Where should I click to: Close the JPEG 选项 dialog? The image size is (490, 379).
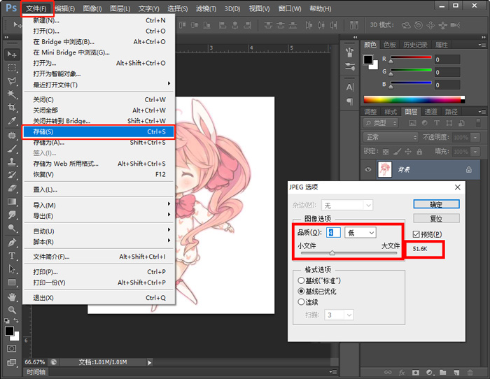458,187
